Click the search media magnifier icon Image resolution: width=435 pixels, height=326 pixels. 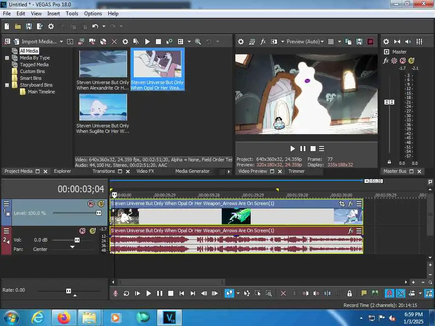click(198, 42)
